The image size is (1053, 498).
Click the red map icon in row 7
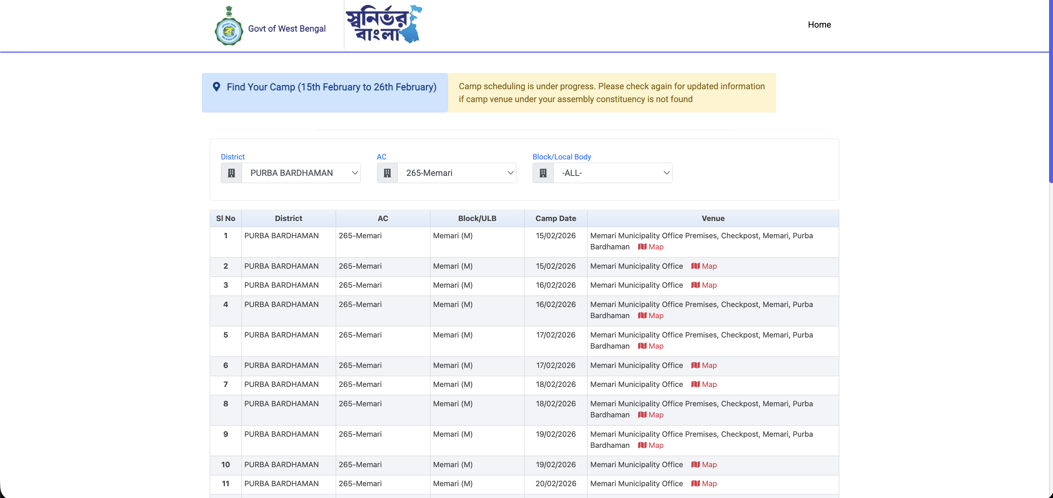point(695,384)
